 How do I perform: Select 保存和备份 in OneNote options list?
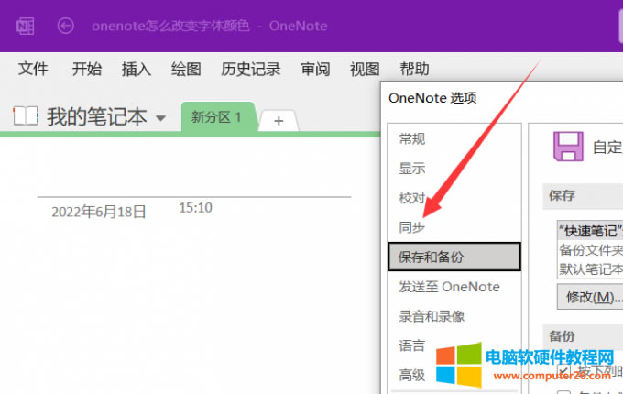(454, 257)
